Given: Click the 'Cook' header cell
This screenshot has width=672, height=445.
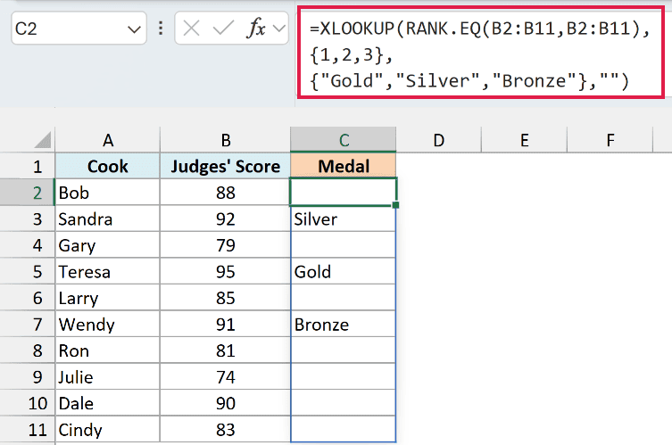Looking at the screenshot, I should point(108,166).
